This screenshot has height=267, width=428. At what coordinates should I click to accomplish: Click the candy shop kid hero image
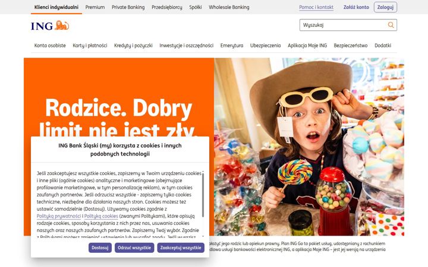(309, 147)
